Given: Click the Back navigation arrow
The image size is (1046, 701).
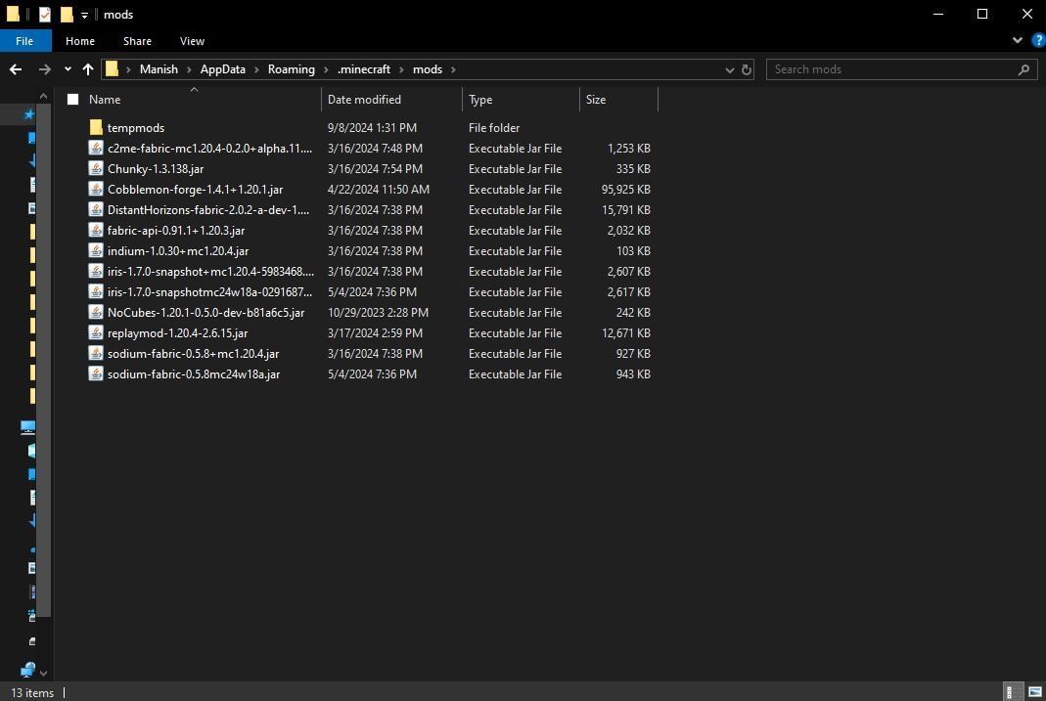Looking at the screenshot, I should pos(16,69).
